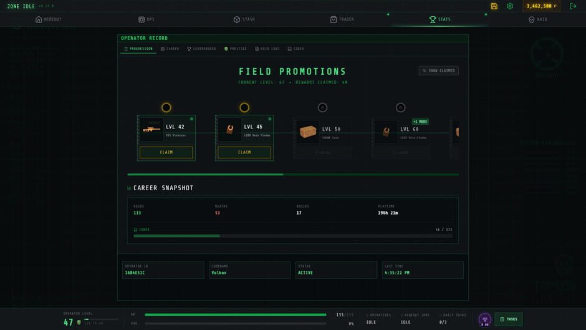Click the HP health bar
Screen dimensions: 586x330
pos(236,314)
